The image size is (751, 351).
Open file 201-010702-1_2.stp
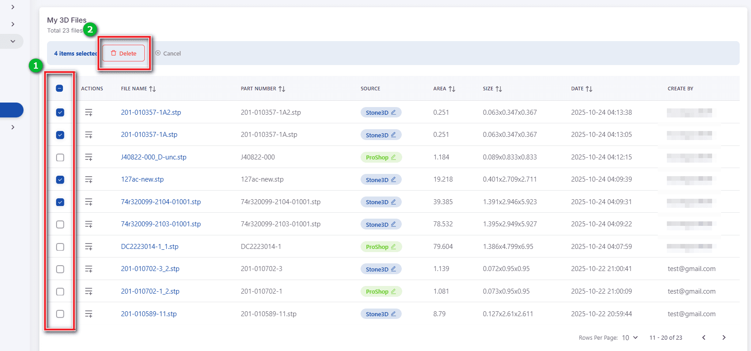pos(150,291)
